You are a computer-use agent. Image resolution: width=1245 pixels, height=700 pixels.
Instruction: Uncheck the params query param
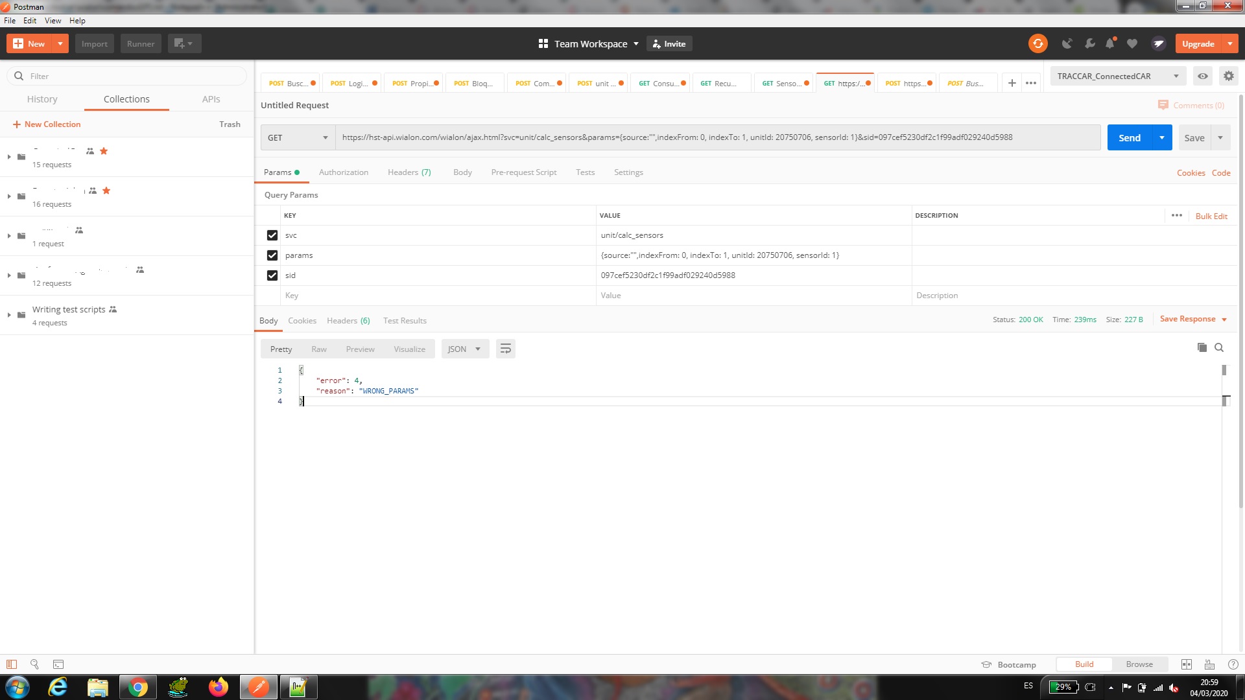(272, 255)
